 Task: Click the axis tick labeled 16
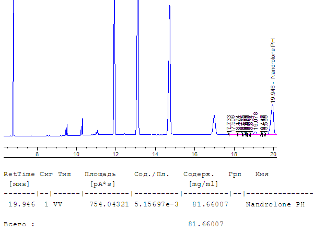194,154
